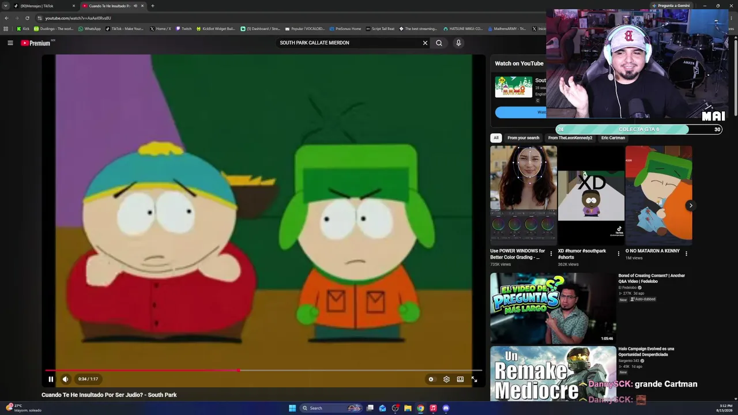
Task: Clear the YouTube search text
Action: [x=425, y=43]
